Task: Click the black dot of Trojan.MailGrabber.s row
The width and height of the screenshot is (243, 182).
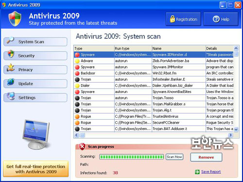Action: pos(77,104)
